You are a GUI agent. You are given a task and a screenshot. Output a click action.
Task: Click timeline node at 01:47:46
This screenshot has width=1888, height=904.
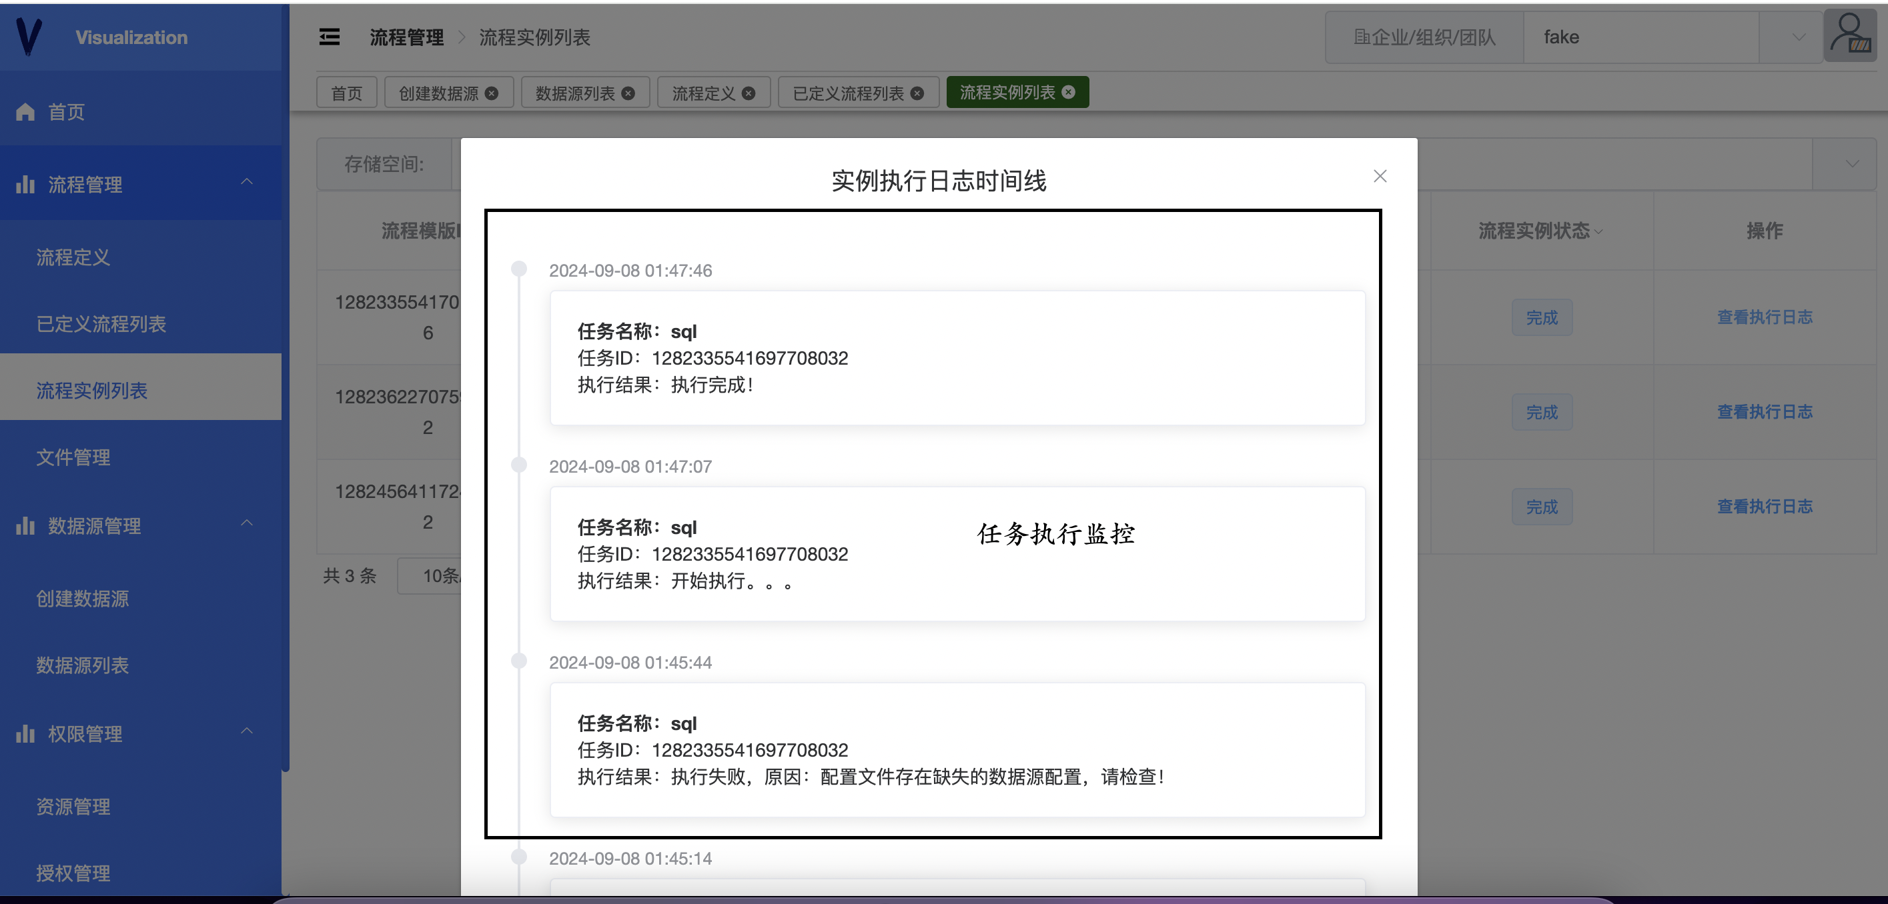coord(519,269)
